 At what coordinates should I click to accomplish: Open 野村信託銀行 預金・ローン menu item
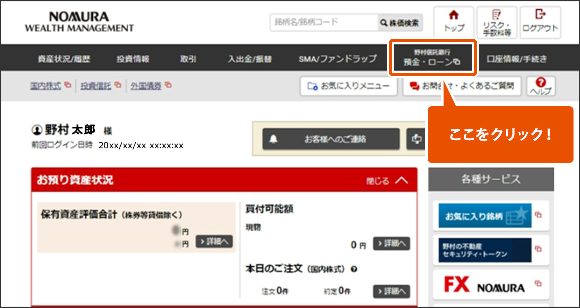[432, 58]
